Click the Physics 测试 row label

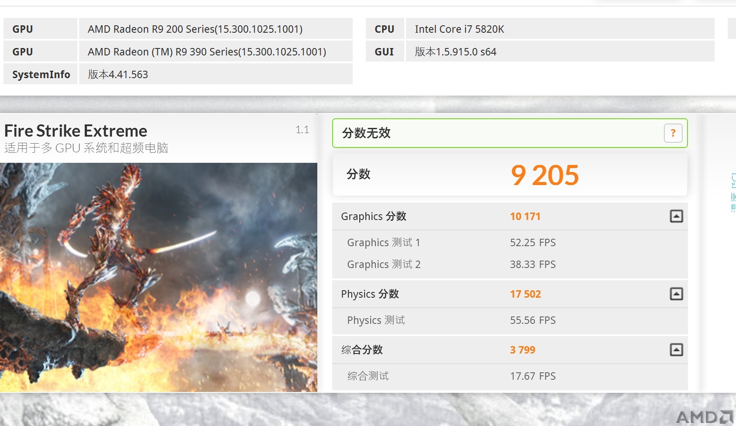[x=376, y=320]
